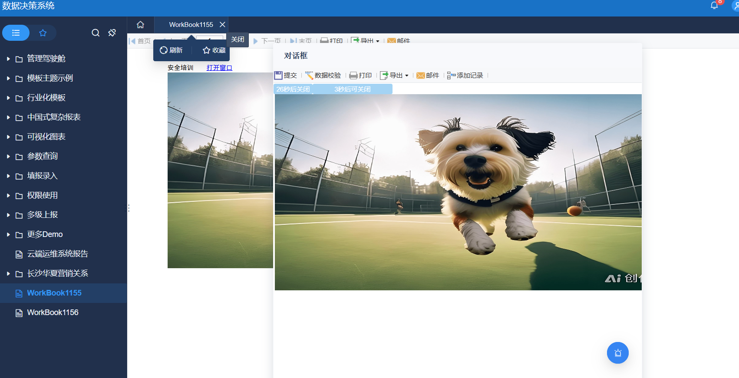The width and height of the screenshot is (739, 378).
Task: Click the 数据决策系统 title
Action: (x=28, y=6)
